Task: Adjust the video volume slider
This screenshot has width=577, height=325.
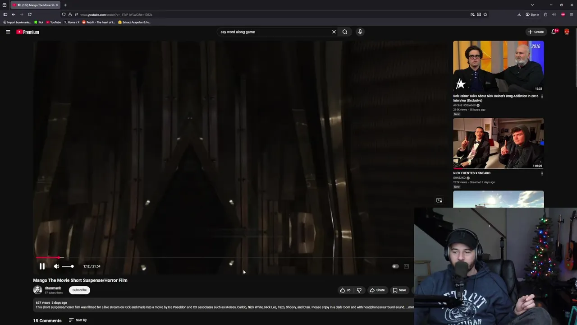Action: pyautogui.click(x=68, y=266)
